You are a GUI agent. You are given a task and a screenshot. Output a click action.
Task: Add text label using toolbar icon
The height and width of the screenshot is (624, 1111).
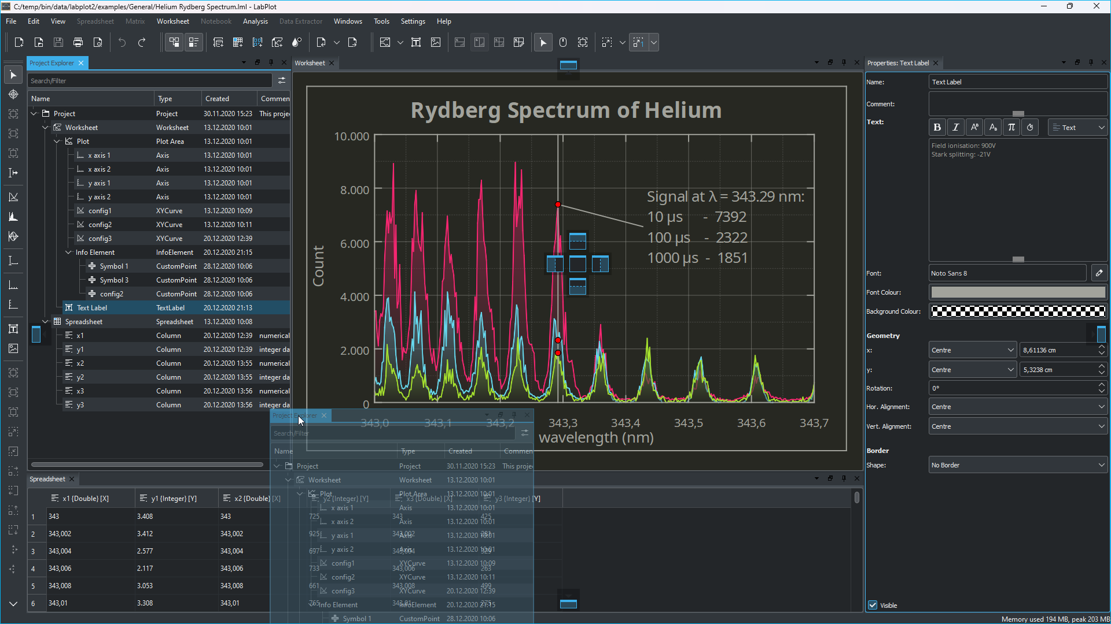[x=416, y=42]
